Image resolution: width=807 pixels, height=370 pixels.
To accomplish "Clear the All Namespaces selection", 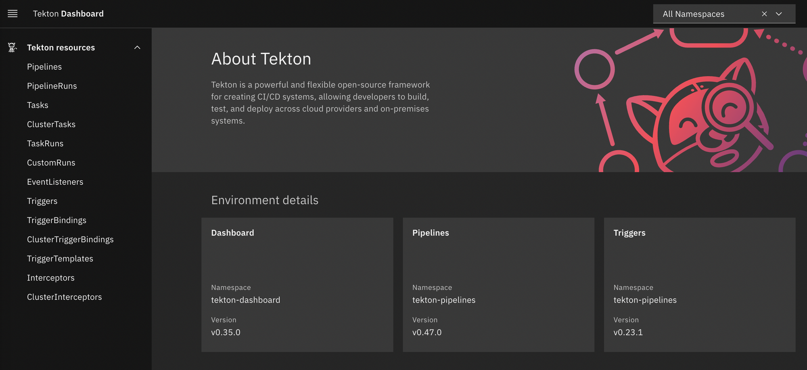I will [x=764, y=14].
